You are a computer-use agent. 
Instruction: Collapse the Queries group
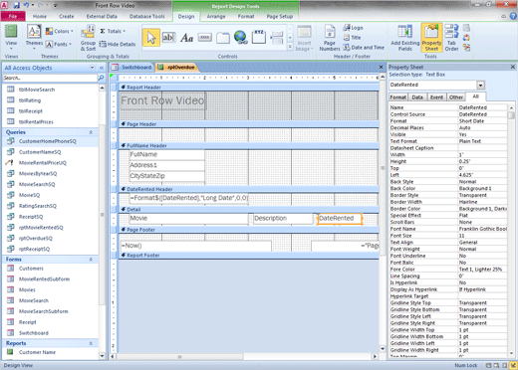[91, 132]
